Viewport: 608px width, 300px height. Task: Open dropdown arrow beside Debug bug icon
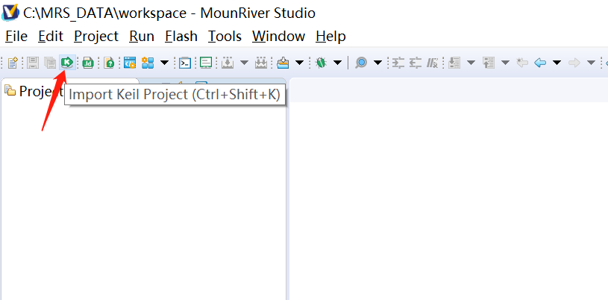click(337, 63)
